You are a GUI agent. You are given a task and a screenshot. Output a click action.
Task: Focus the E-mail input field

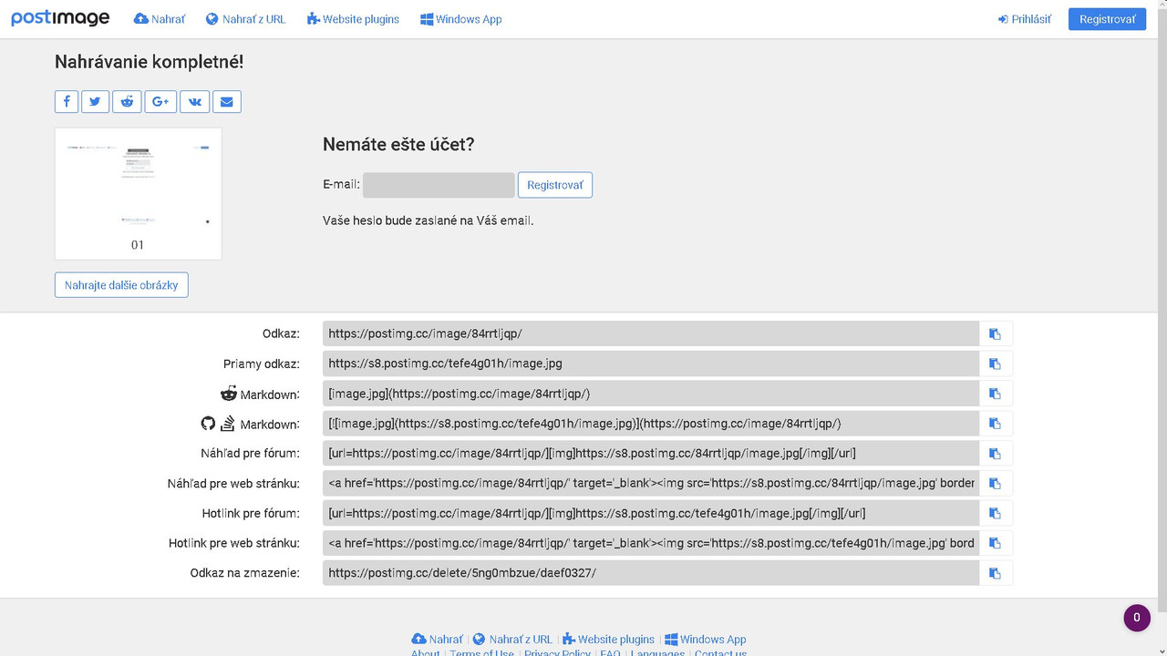pyautogui.click(x=439, y=185)
